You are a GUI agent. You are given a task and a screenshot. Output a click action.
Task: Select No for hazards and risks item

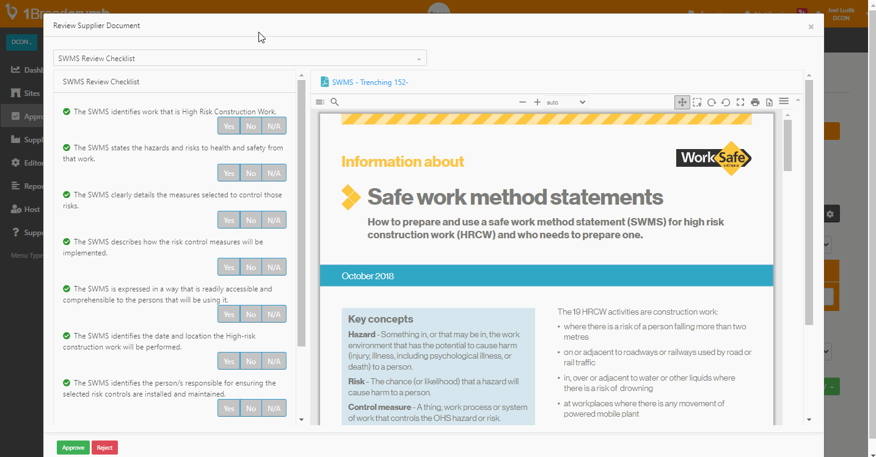pyautogui.click(x=250, y=173)
